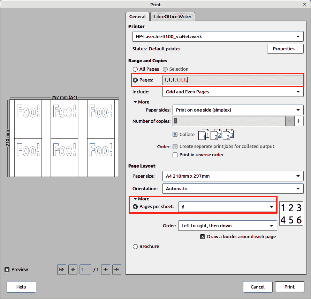The image size is (311, 299).
Task: Jump to the last preview page arrow
Action: (x=117, y=269)
